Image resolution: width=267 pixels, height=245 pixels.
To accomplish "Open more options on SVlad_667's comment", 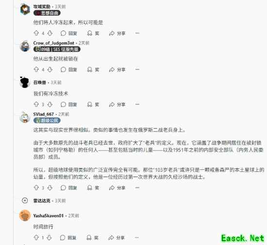I will pos(137,188).
